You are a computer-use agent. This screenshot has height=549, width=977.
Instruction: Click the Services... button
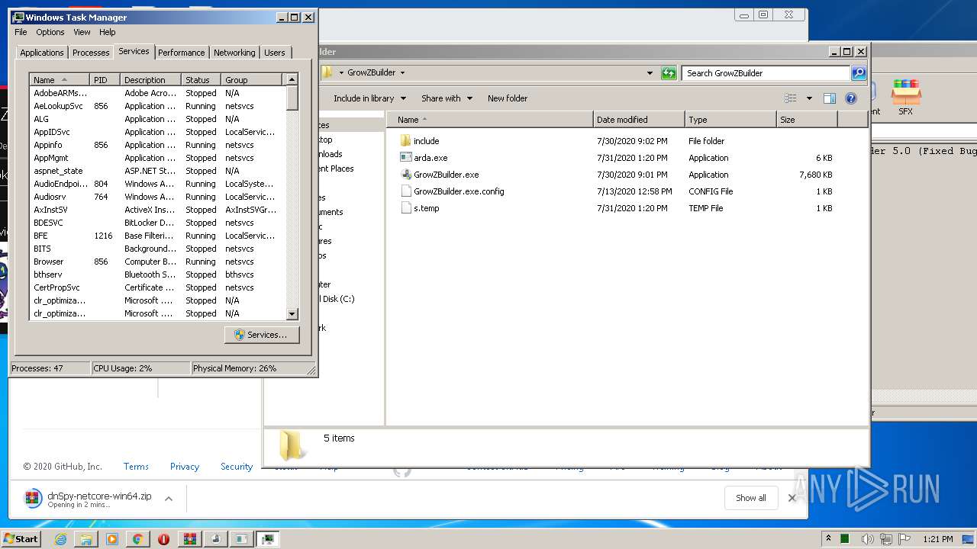click(262, 335)
